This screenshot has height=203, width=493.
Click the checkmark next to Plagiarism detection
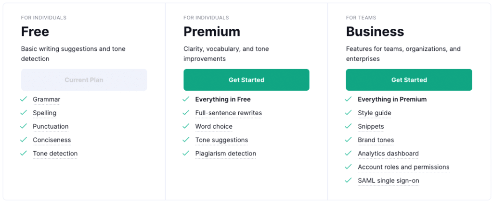click(x=186, y=153)
